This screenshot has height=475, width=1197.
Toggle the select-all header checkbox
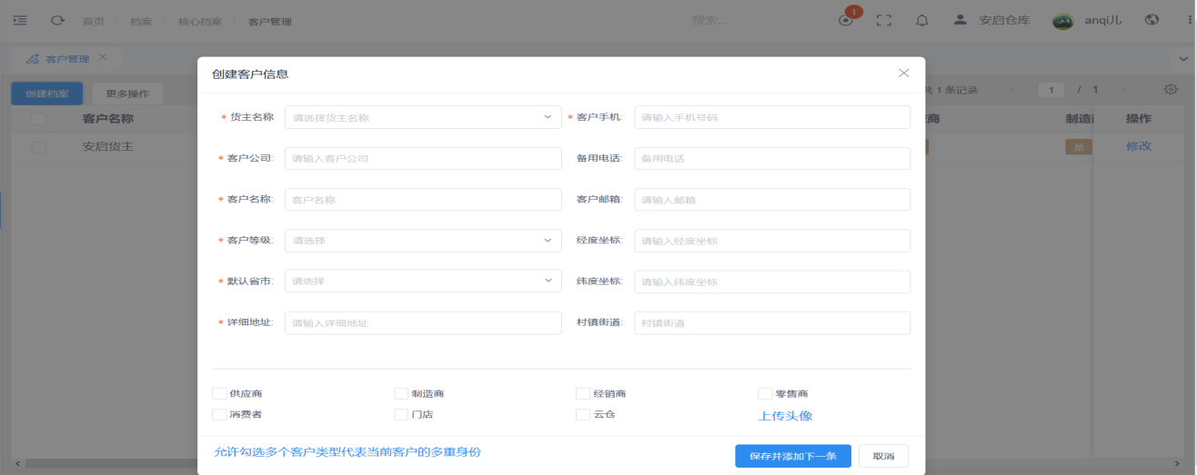[39, 119]
